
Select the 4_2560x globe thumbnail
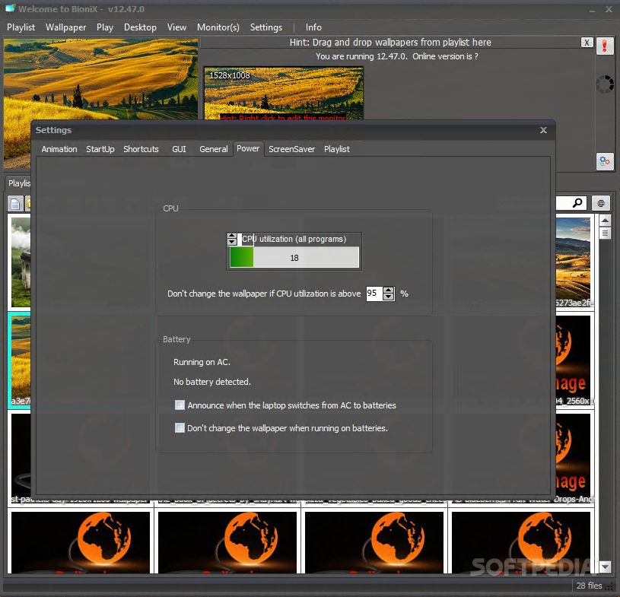tap(574, 360)
